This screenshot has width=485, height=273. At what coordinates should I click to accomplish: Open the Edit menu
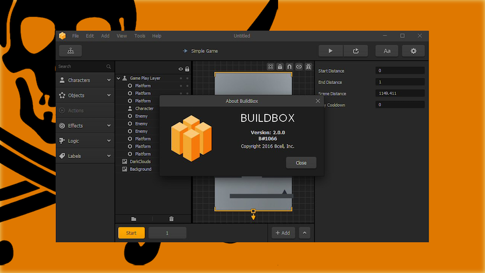[x=90, y=36]
